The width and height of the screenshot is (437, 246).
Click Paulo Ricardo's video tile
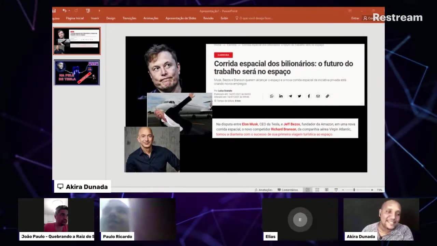(x=138, y=219)
